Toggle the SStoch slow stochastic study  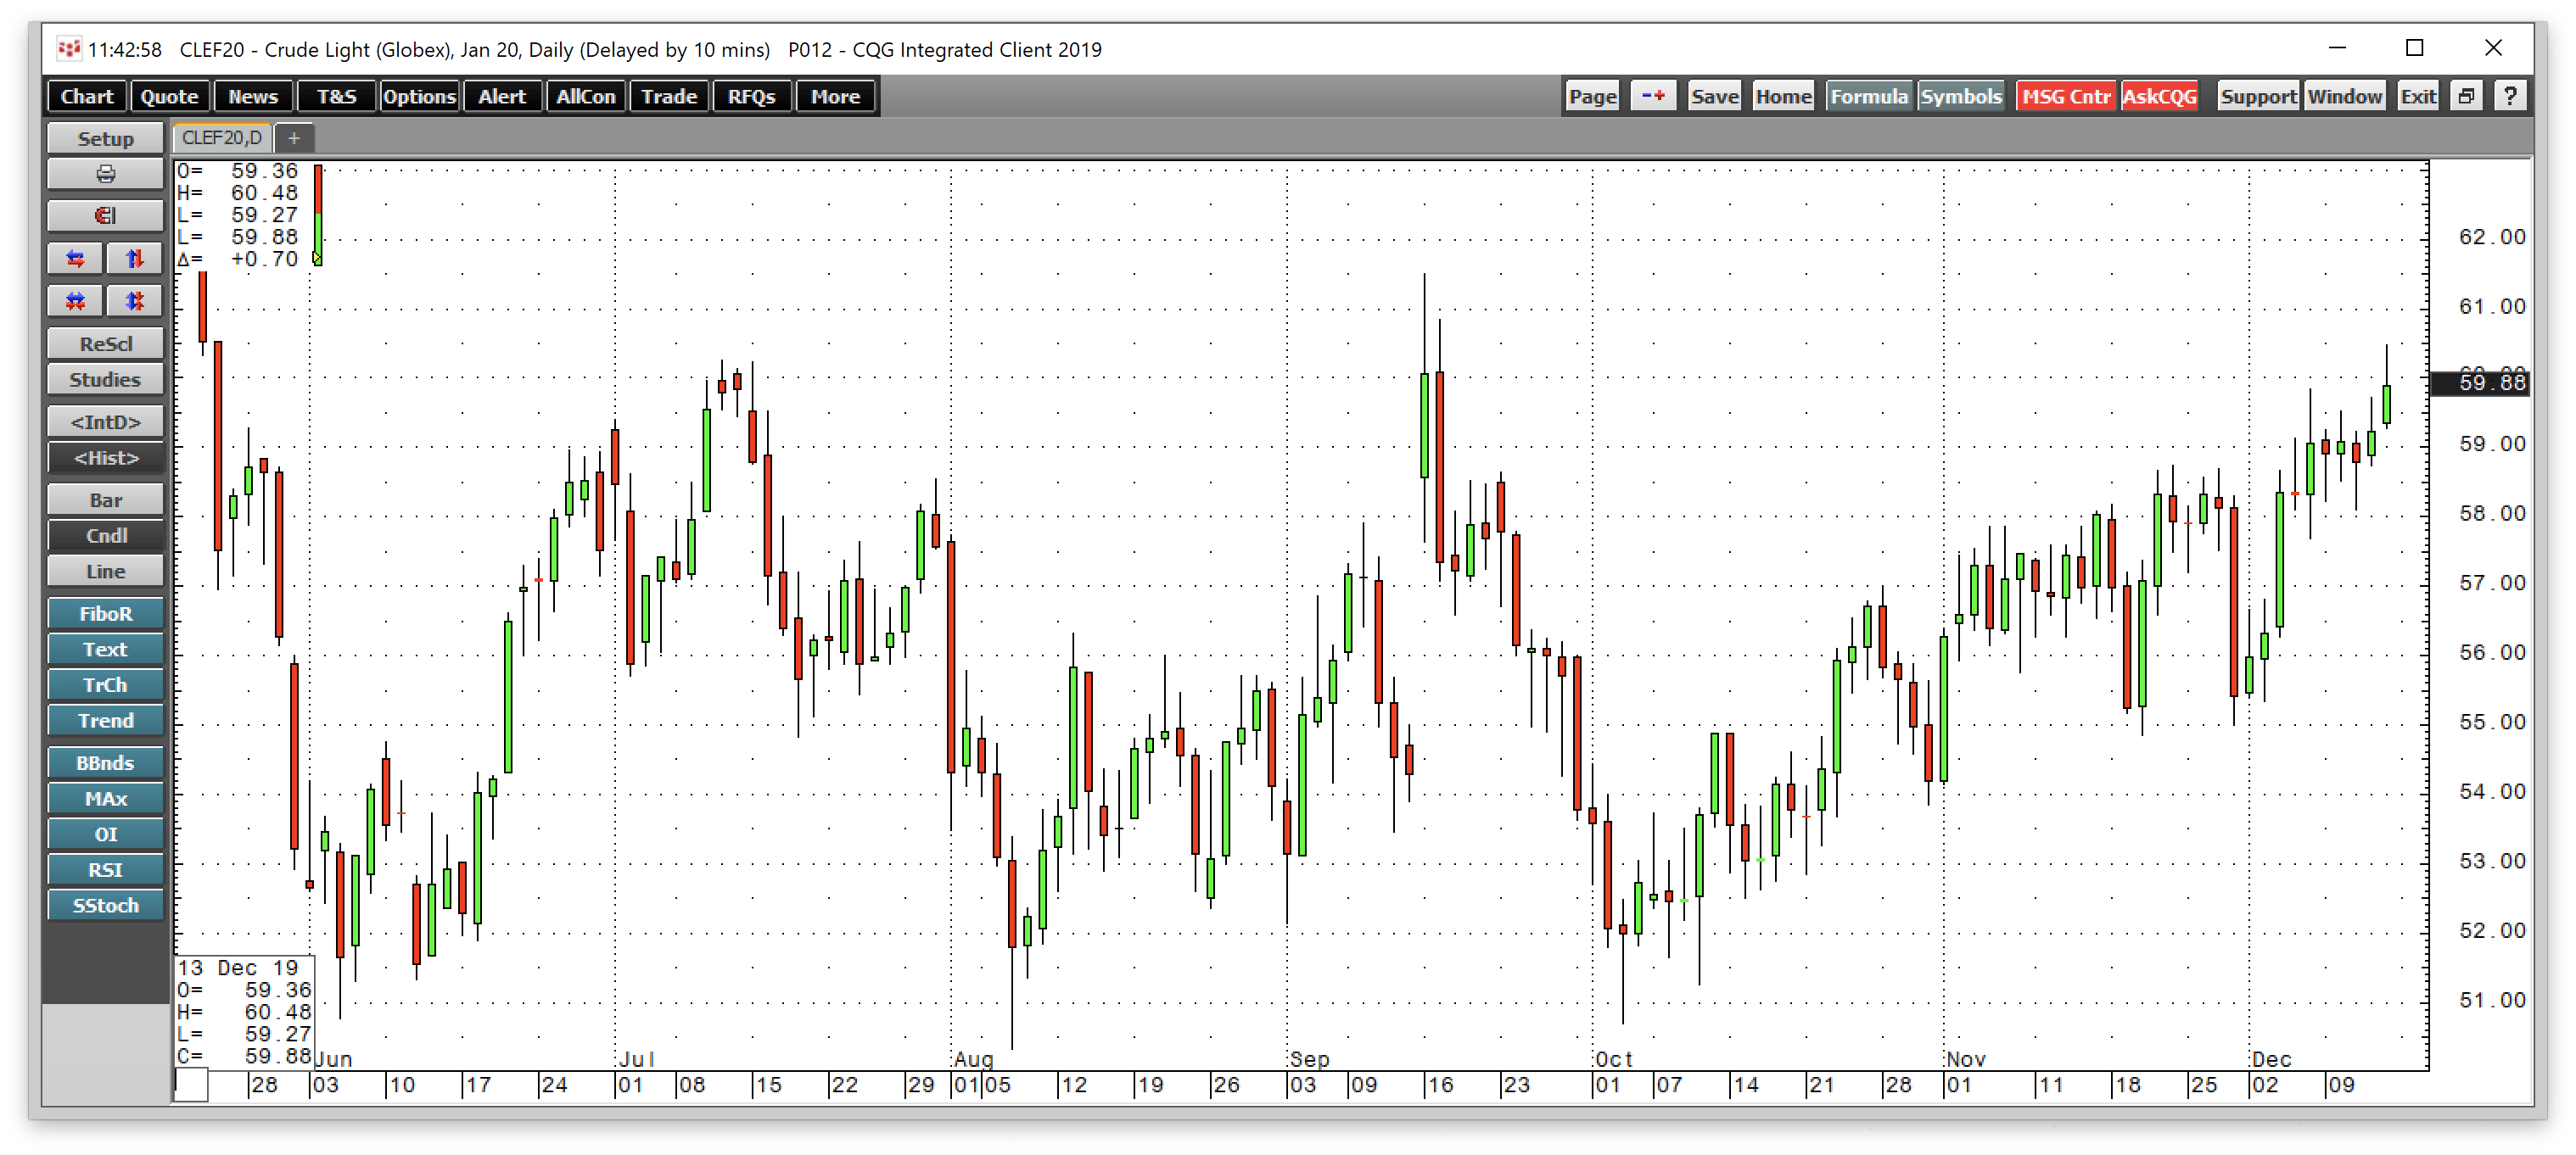[x=105, y=905]
